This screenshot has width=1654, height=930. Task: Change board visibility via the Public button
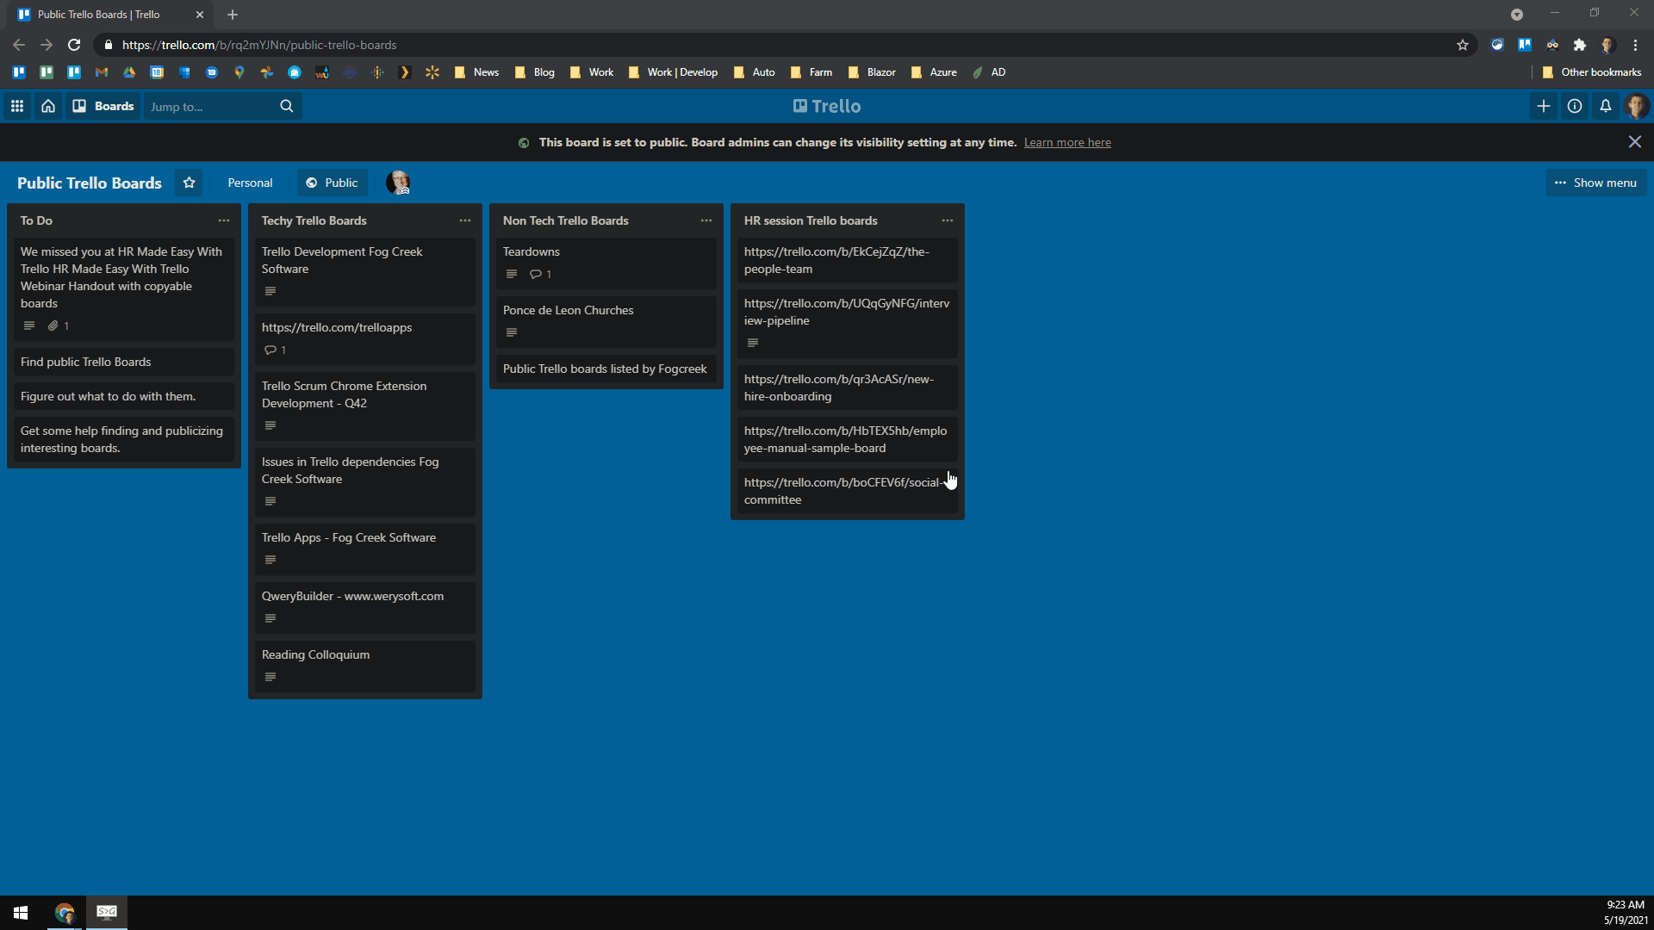coord(332,183)
